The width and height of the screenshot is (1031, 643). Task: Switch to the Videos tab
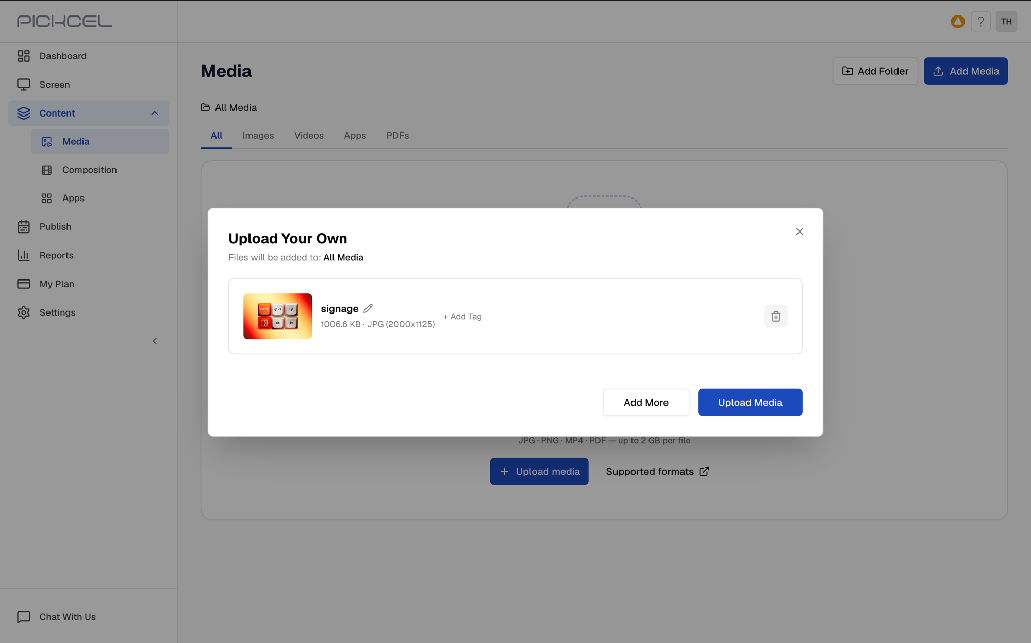coord(309,135)
